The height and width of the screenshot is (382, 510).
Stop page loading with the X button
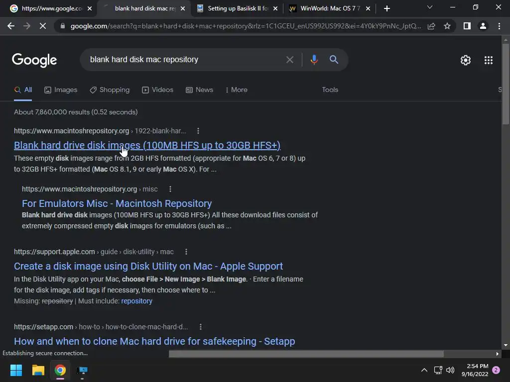pos(43,26)
